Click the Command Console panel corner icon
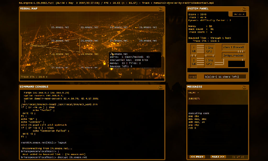 pyautogui.click(x=160, y=87)
